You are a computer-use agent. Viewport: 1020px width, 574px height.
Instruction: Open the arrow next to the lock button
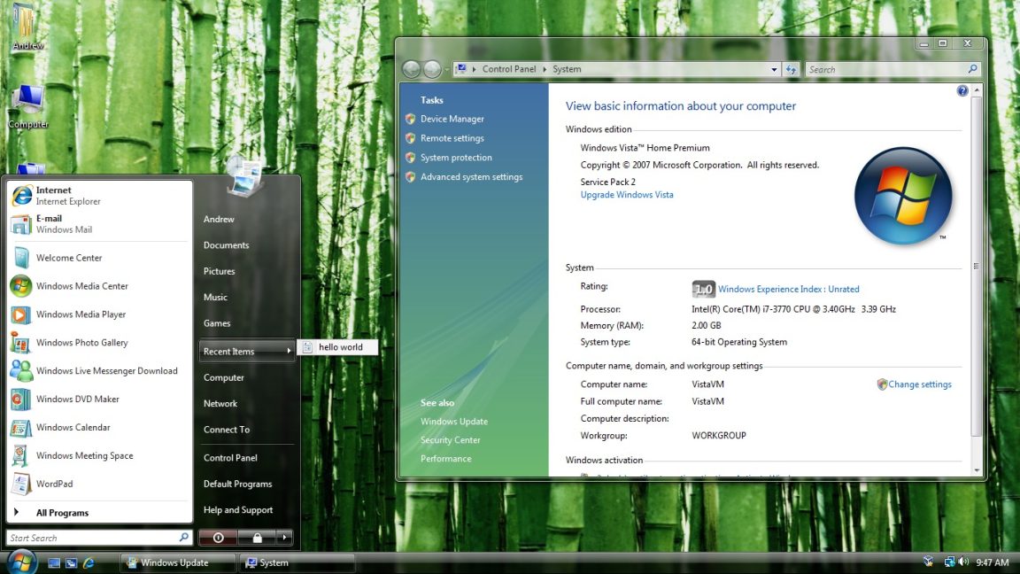[283, 537]
